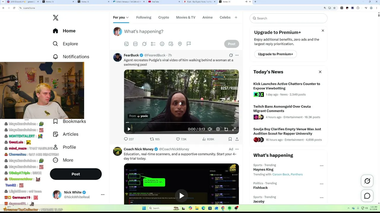
Task: Switch to the Movies & TV tab
Action: [186, 17]
